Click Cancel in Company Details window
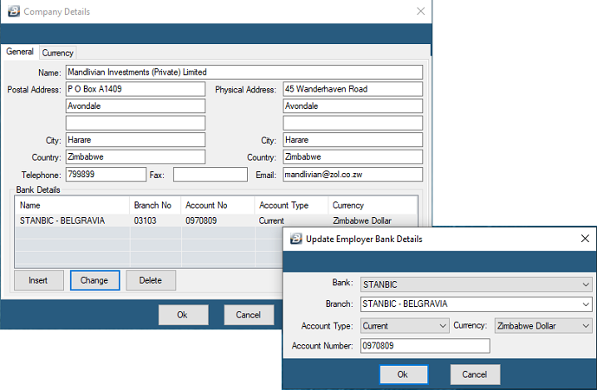This screenshot has height=390, width=597. click(249, 315)
